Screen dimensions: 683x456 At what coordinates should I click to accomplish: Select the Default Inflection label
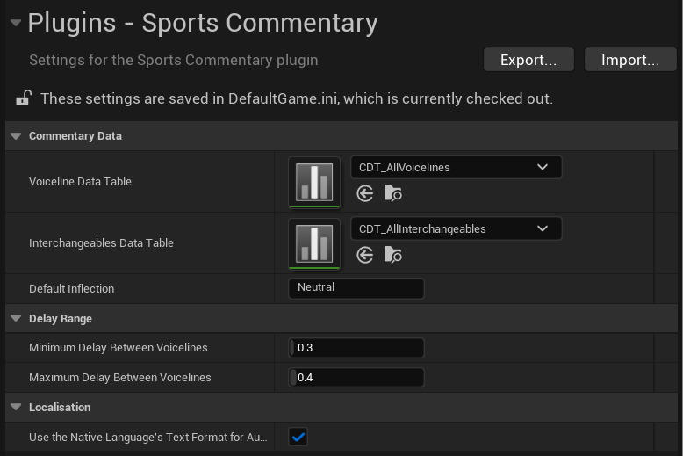pos(71,288)
